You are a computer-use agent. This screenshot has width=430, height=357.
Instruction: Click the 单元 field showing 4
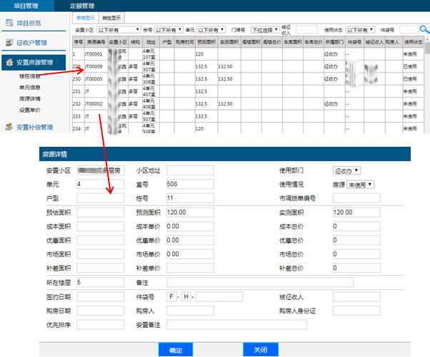[101, 184]
